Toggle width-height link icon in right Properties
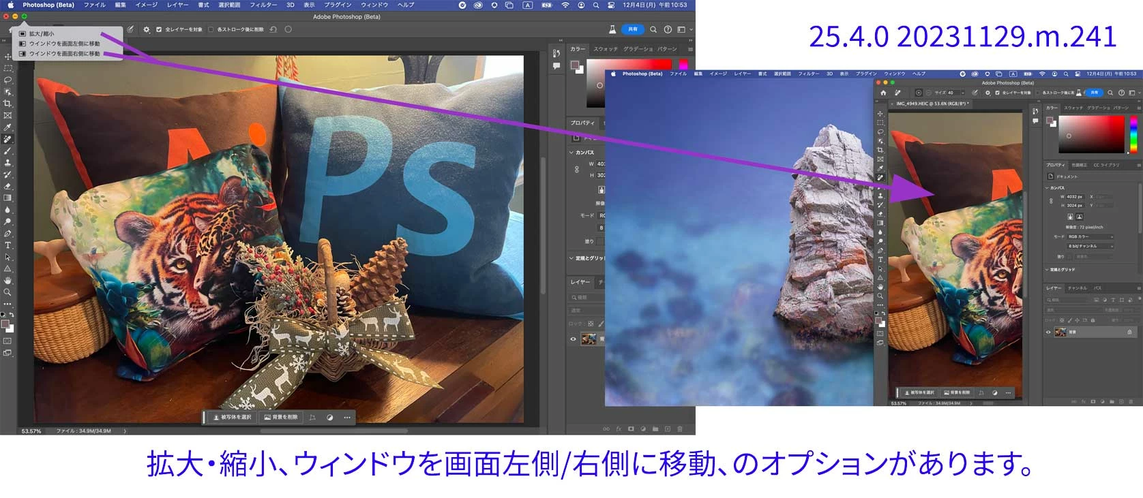The image size is (1143, 498). (x=1051, y=201)
